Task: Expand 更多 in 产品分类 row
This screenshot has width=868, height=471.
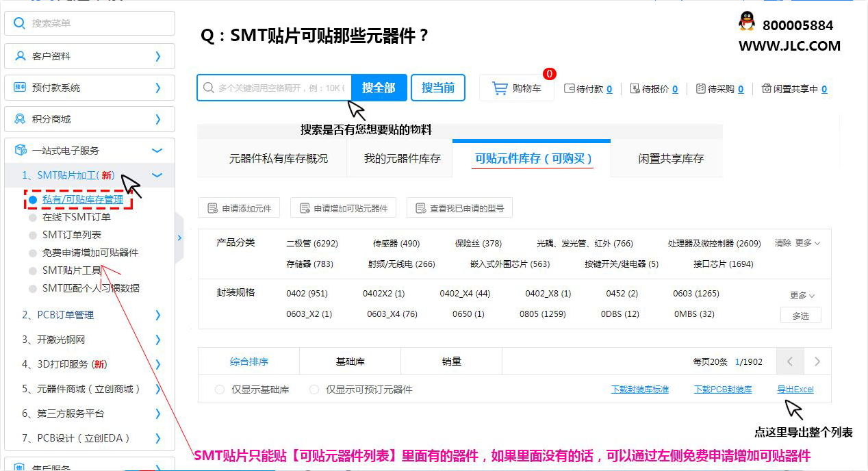Action: click(x=807, y=243)
